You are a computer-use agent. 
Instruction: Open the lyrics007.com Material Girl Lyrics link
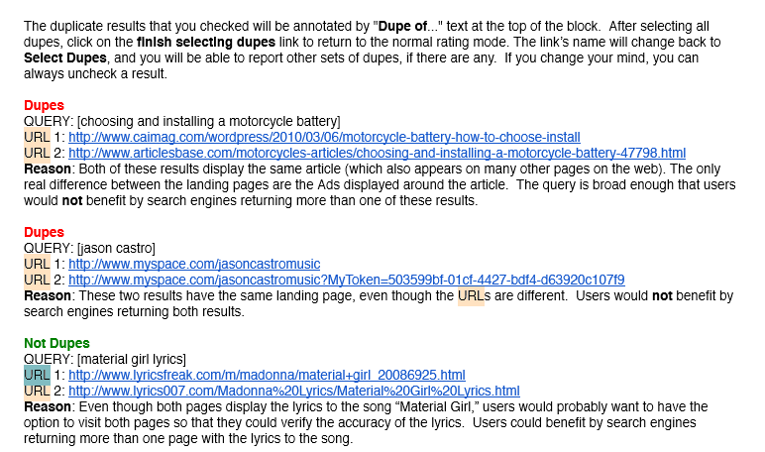click(293, 391)
